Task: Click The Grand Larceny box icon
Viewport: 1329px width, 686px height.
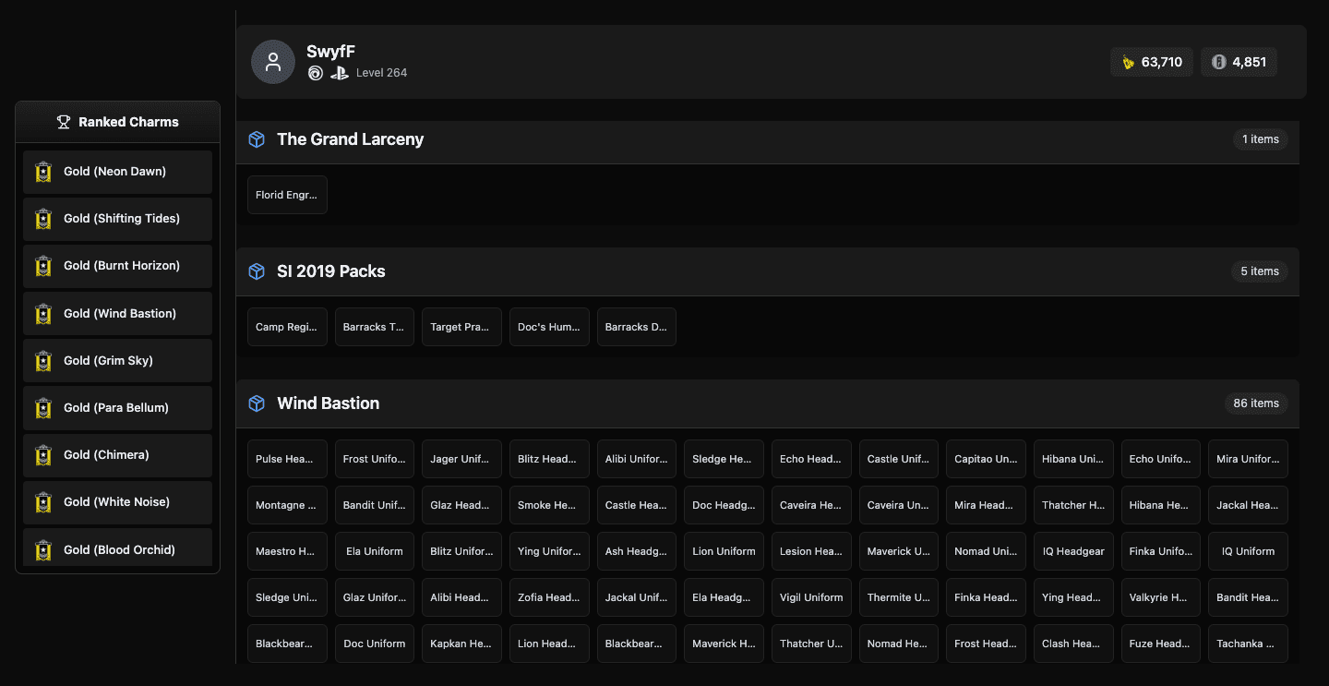Action: [257, 139]
